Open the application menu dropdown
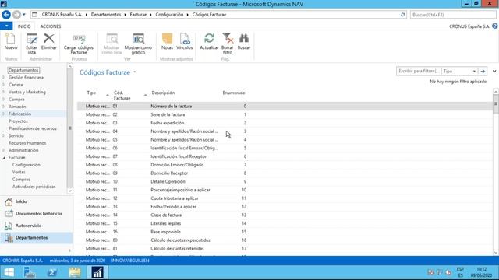499x280 pixels. pyautogui.click(x=6, y=26)
